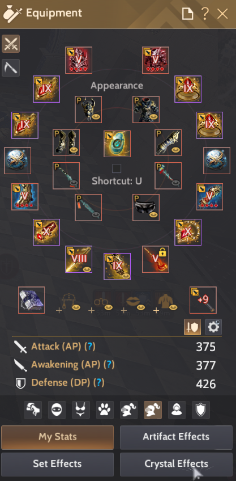Click the appearance helmet slot
The height and width of the screenshot is (481, 236).
tap(88, 109)
